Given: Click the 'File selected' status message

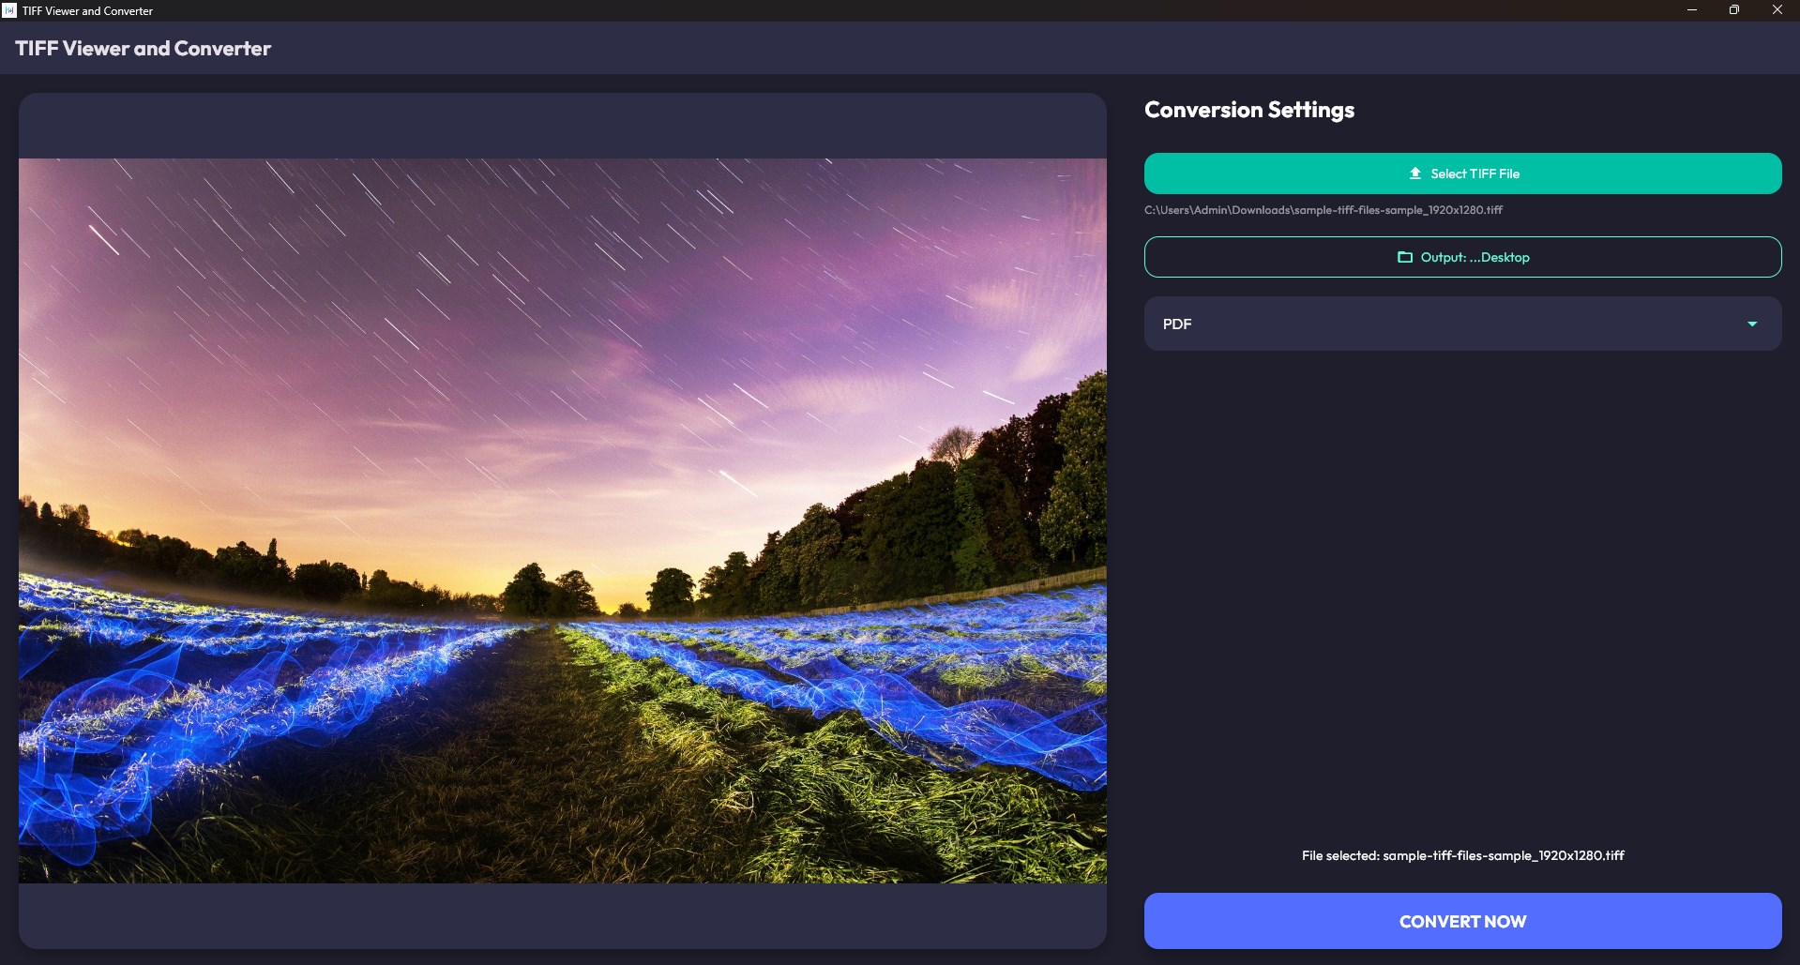Looking at the screenshot, I should click(x=1462, y=854).
